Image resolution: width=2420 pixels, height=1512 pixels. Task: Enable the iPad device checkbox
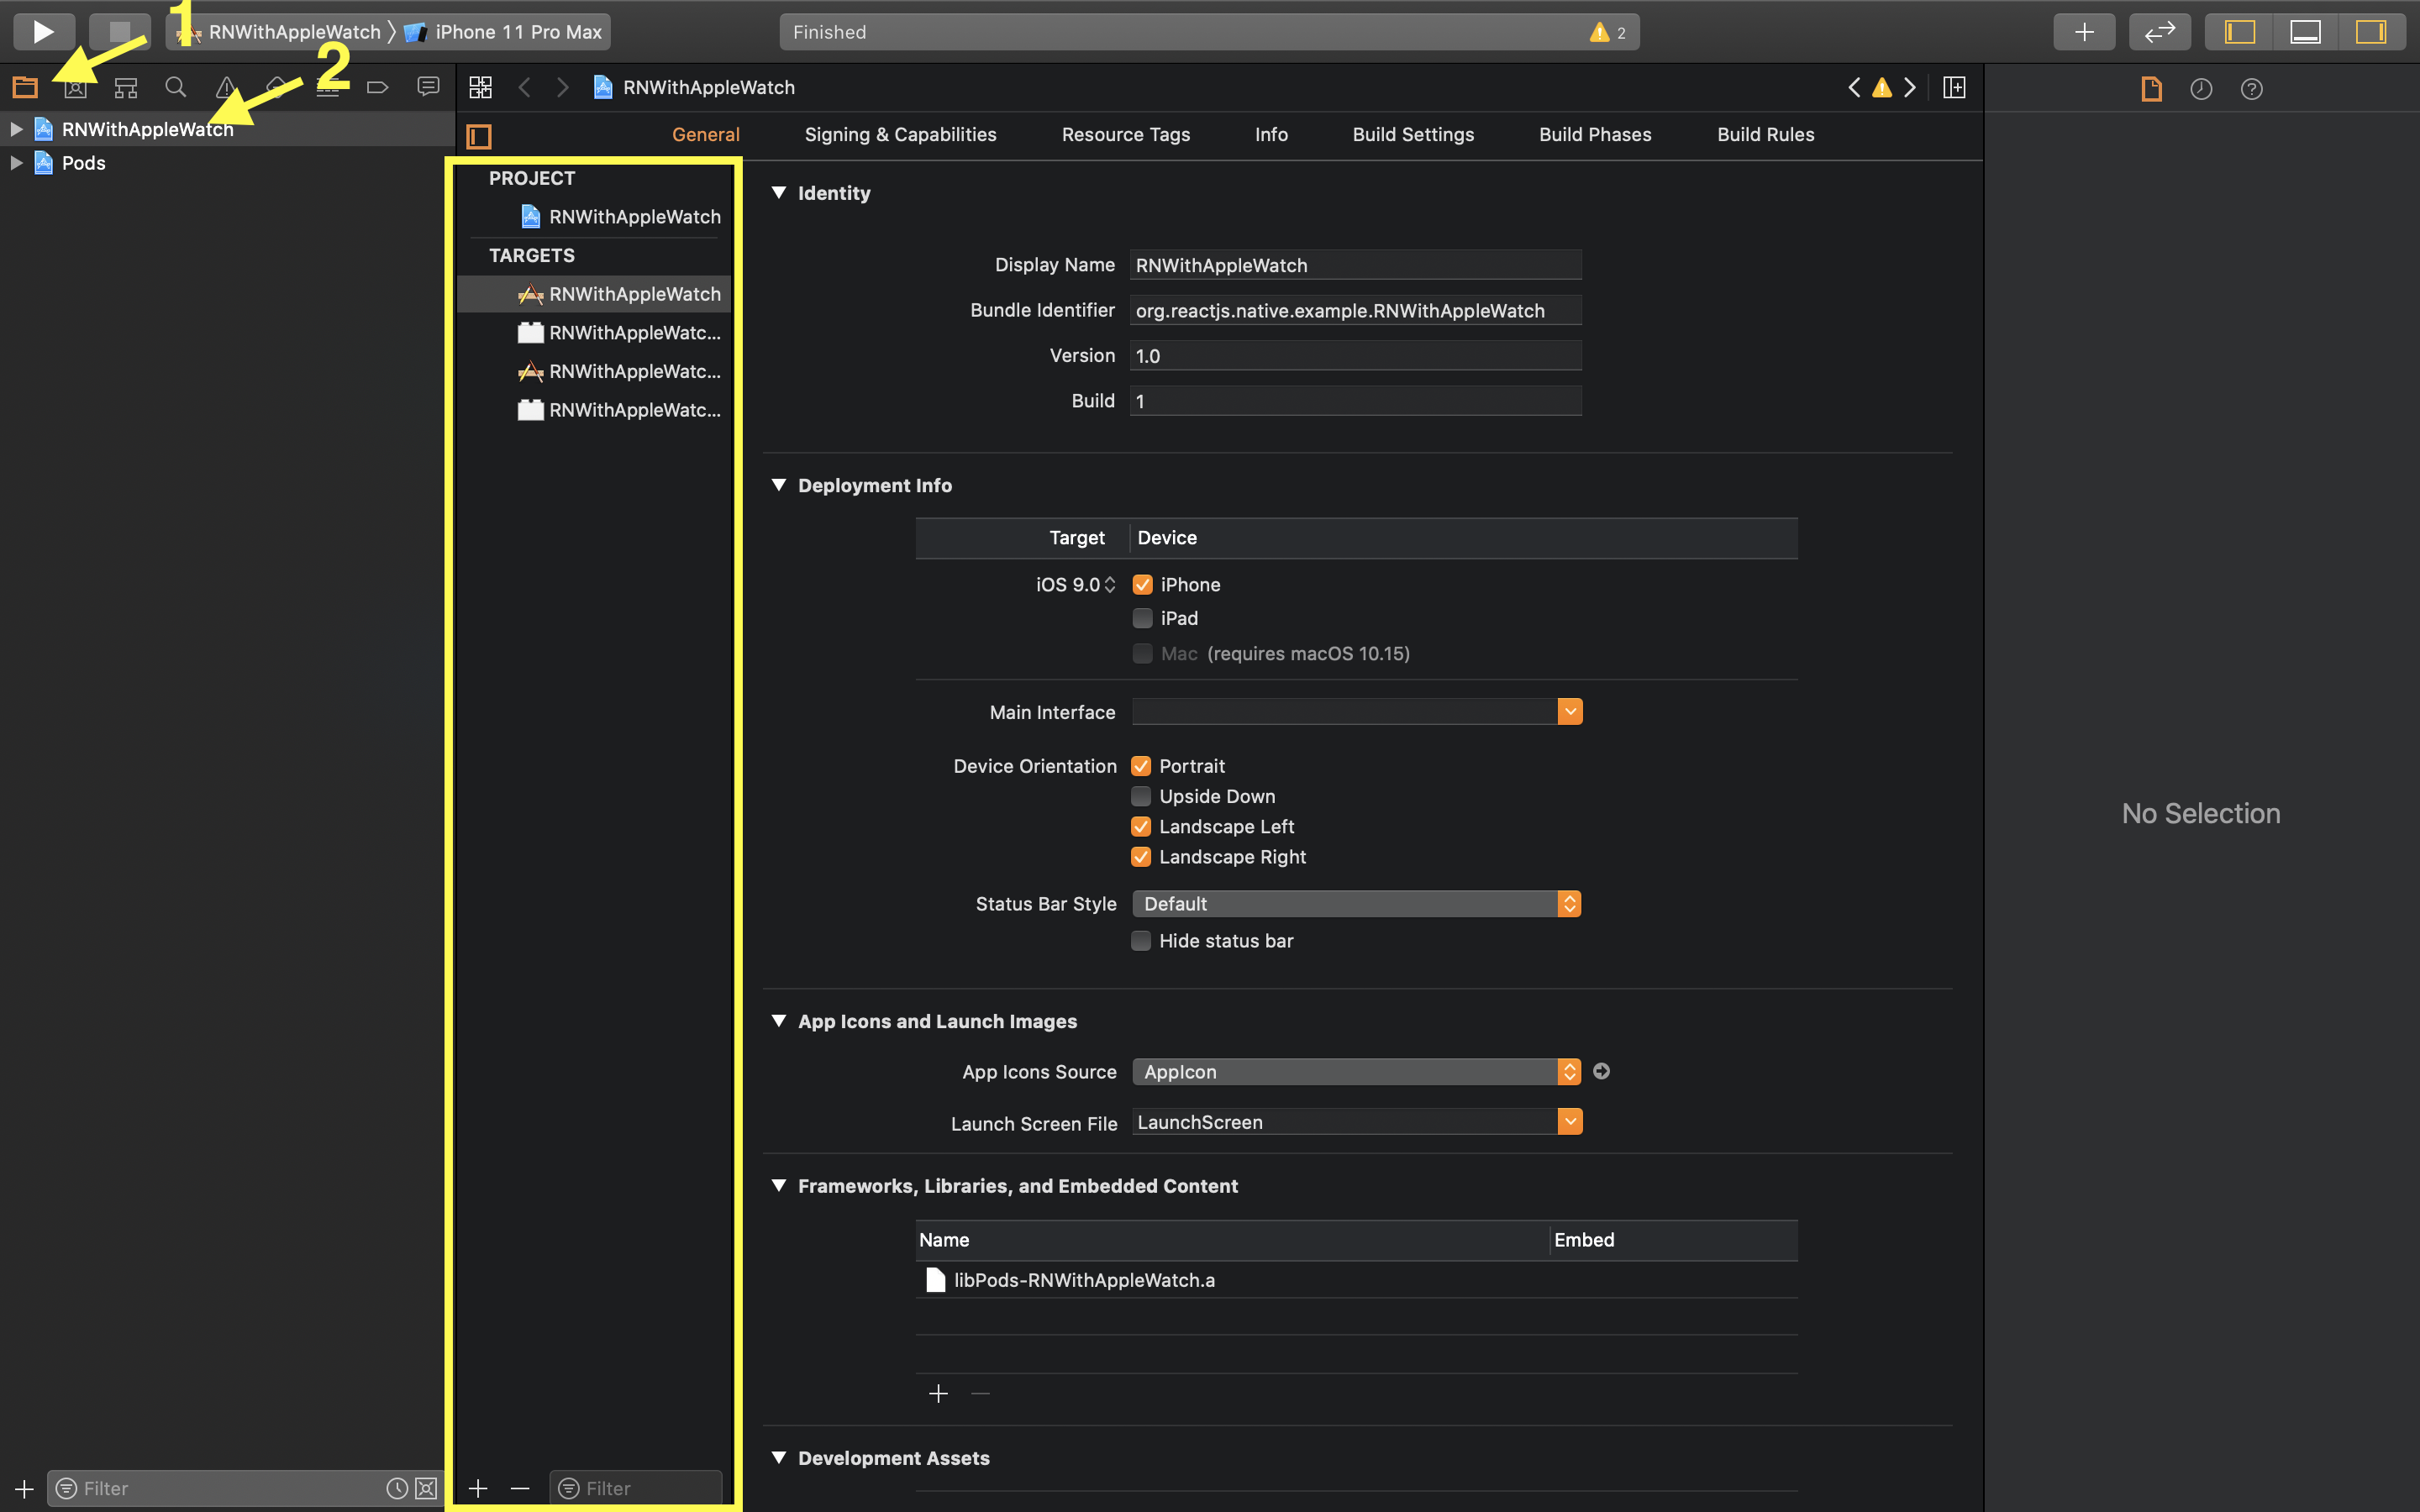(x=1142, y=618)
